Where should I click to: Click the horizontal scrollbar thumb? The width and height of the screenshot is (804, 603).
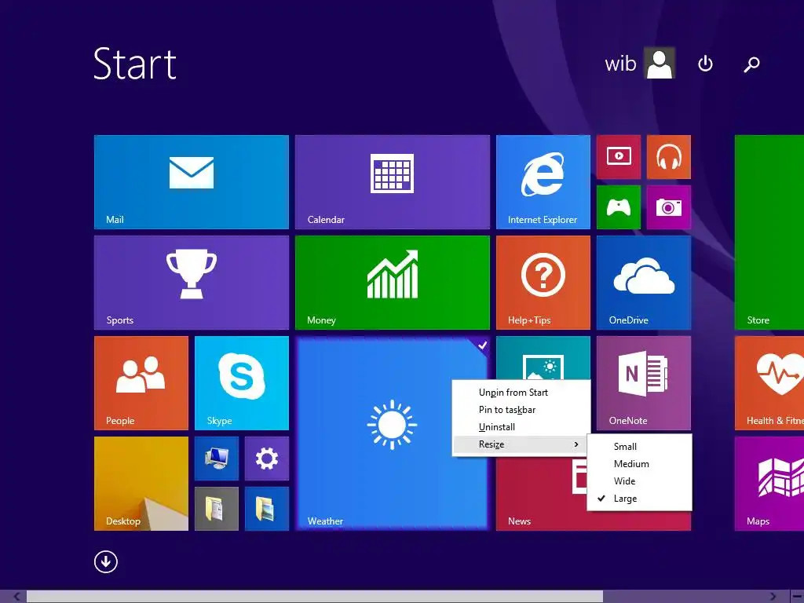(314, 597)
